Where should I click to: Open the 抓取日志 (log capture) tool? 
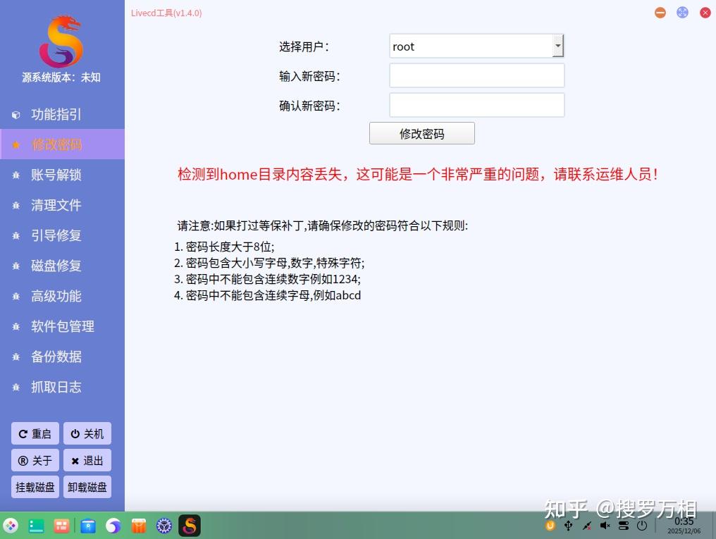(x=56, y=387)
